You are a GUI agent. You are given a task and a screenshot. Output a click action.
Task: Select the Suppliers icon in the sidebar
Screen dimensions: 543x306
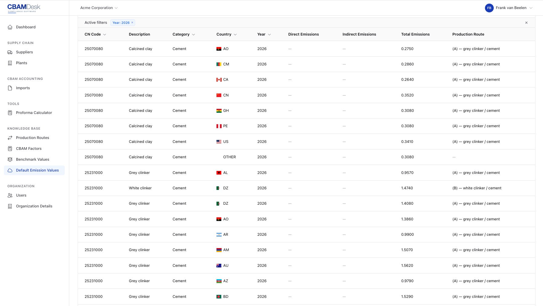[10, 52]
